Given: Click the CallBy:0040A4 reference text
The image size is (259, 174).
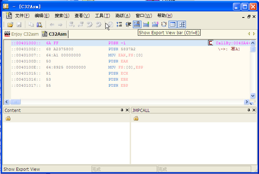Looking at the screenshot, I should 233,43.
